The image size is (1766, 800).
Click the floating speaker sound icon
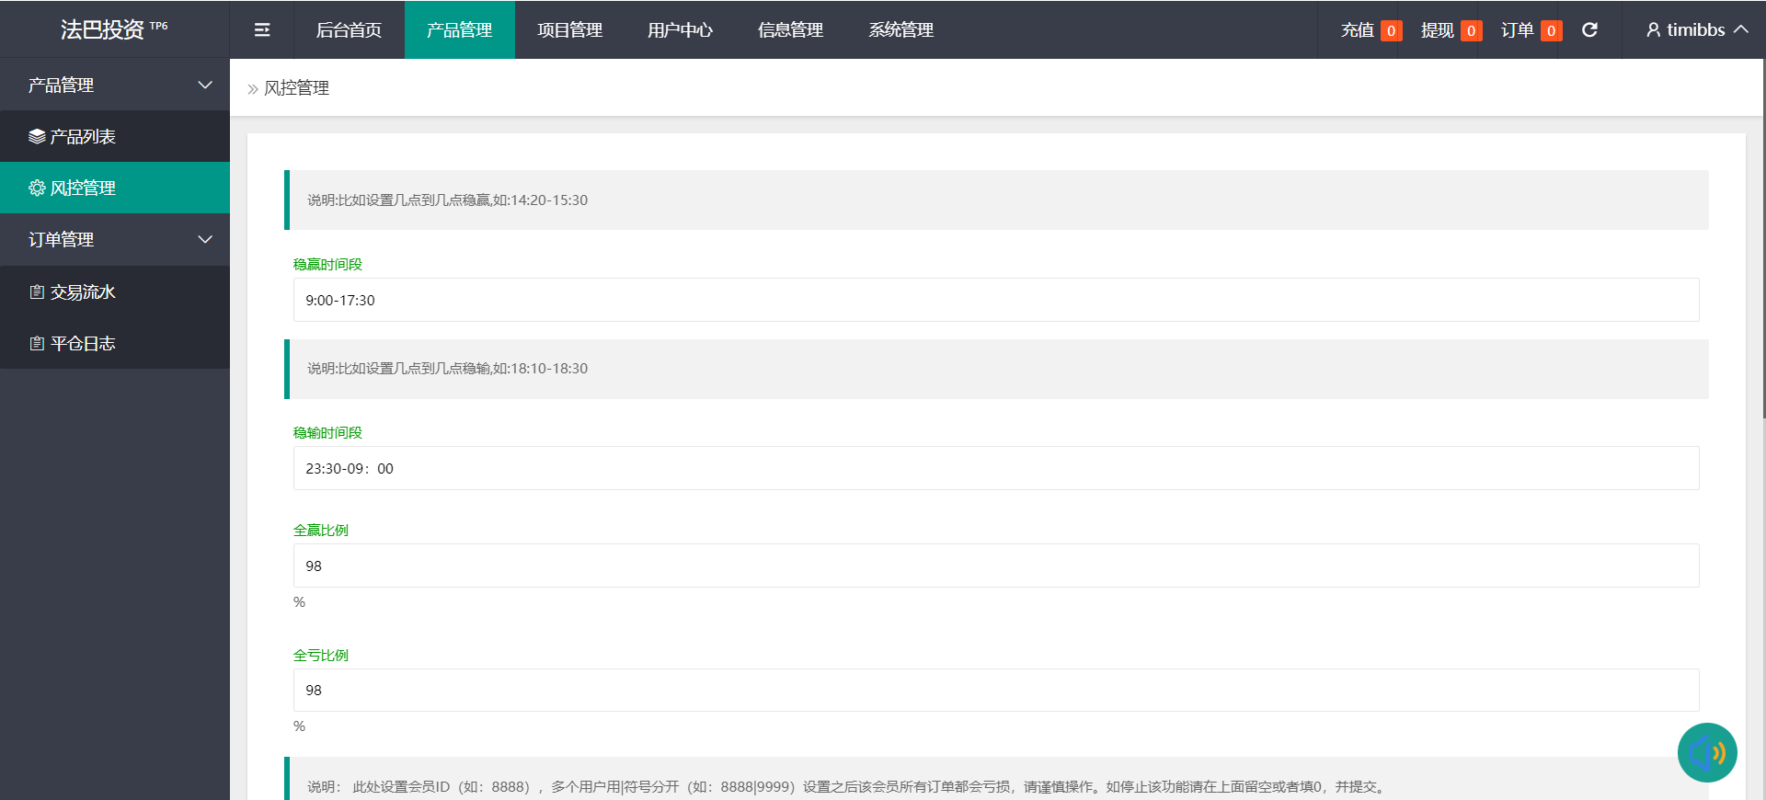pos(1707,753)
